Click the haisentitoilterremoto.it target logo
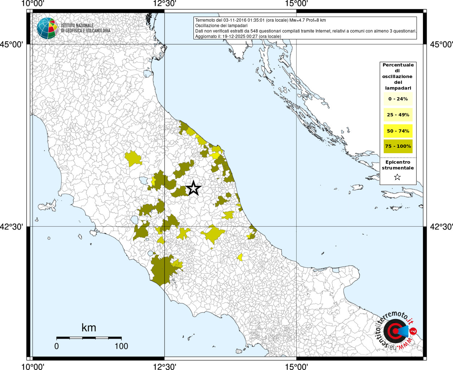 coord(396,331)
